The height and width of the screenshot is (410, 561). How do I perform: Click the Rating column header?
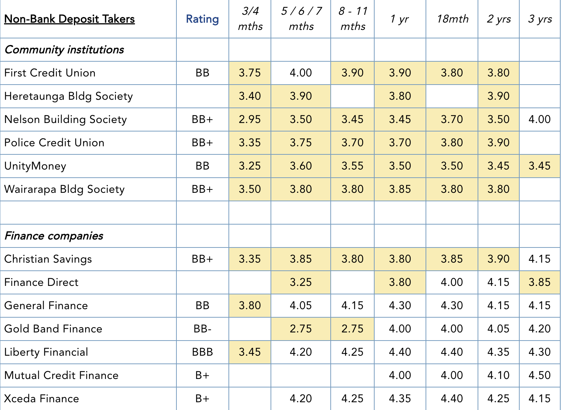pos(202,19)
